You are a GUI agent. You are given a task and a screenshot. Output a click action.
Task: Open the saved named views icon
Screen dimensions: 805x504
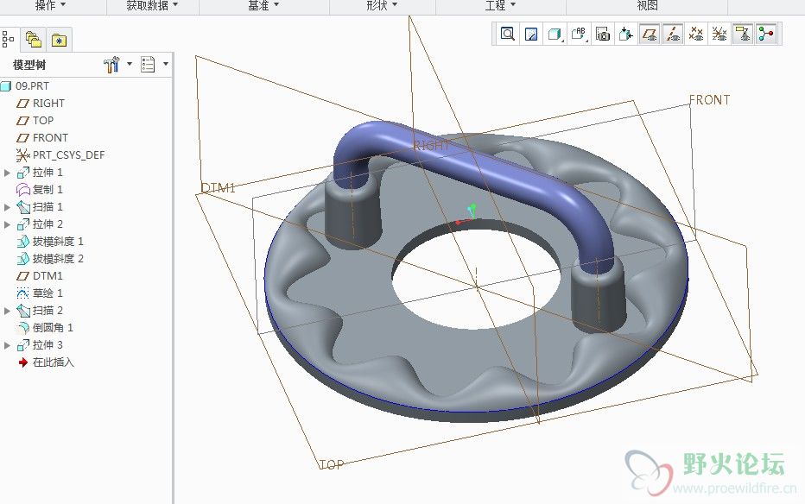(579, 35)
